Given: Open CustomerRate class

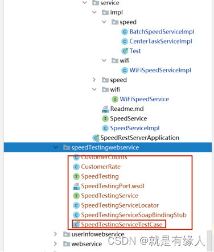Looking at the screenshot, I should 101,167.
